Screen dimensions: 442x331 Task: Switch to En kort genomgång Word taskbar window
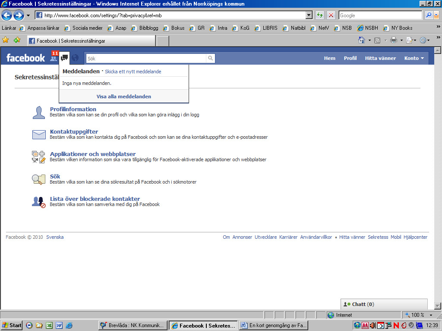point(273,325)
